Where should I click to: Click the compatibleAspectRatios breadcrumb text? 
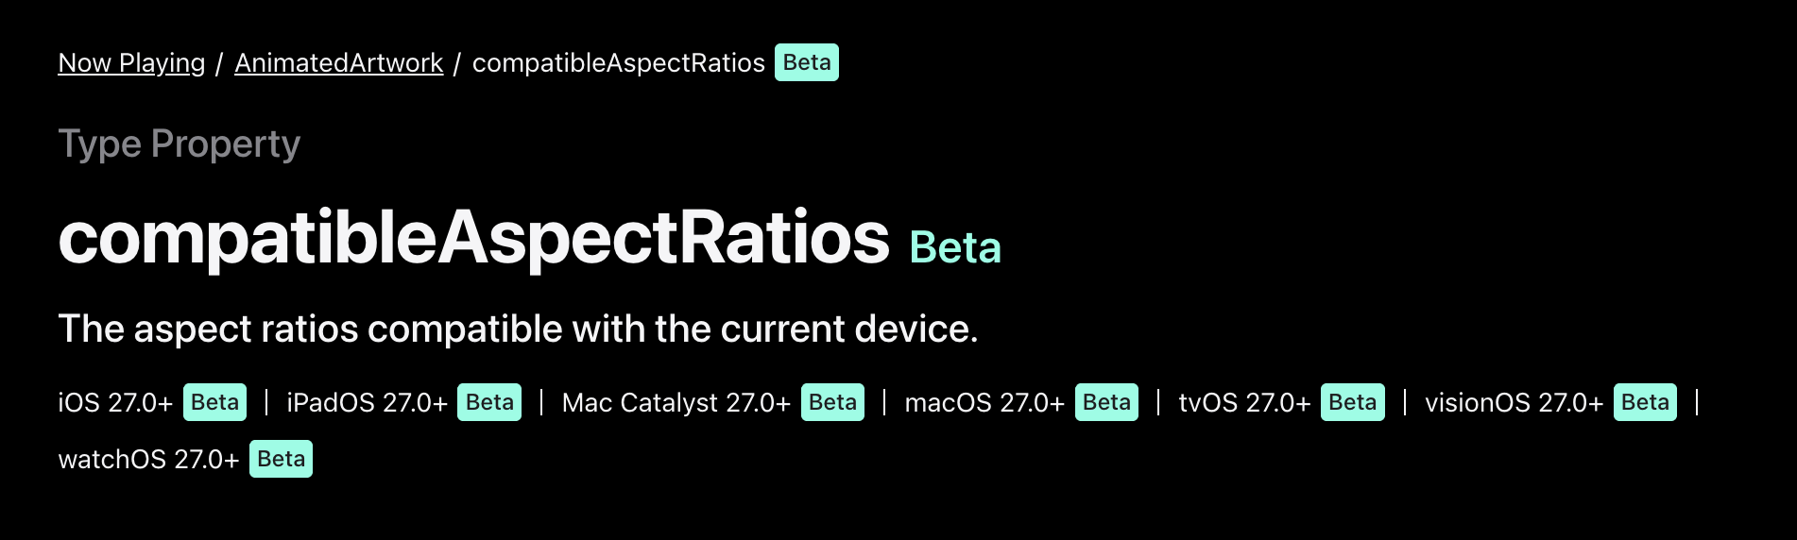click(618, 63)
